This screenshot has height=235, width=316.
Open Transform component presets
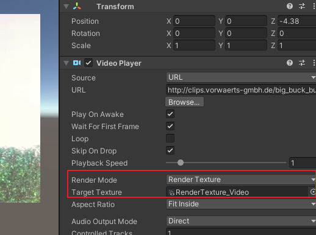pos(302,6)
